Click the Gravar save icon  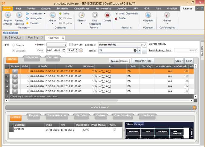pos(53,15)
